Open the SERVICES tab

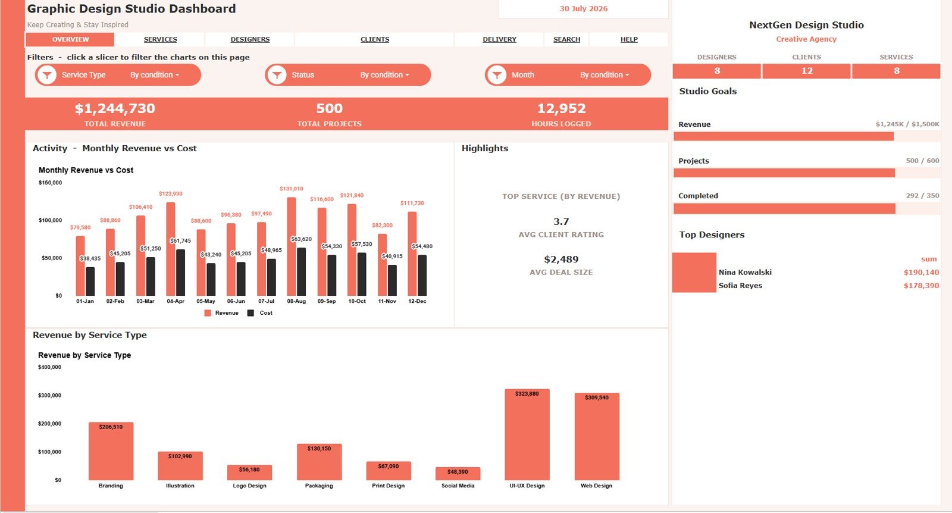pyautogui.click(x=160, y=39)
